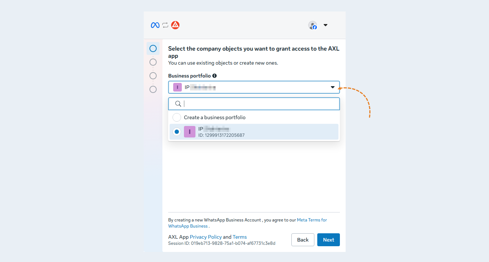Click the purple portfolio avatar in list
489x262 pixels.
coord(190,132)
